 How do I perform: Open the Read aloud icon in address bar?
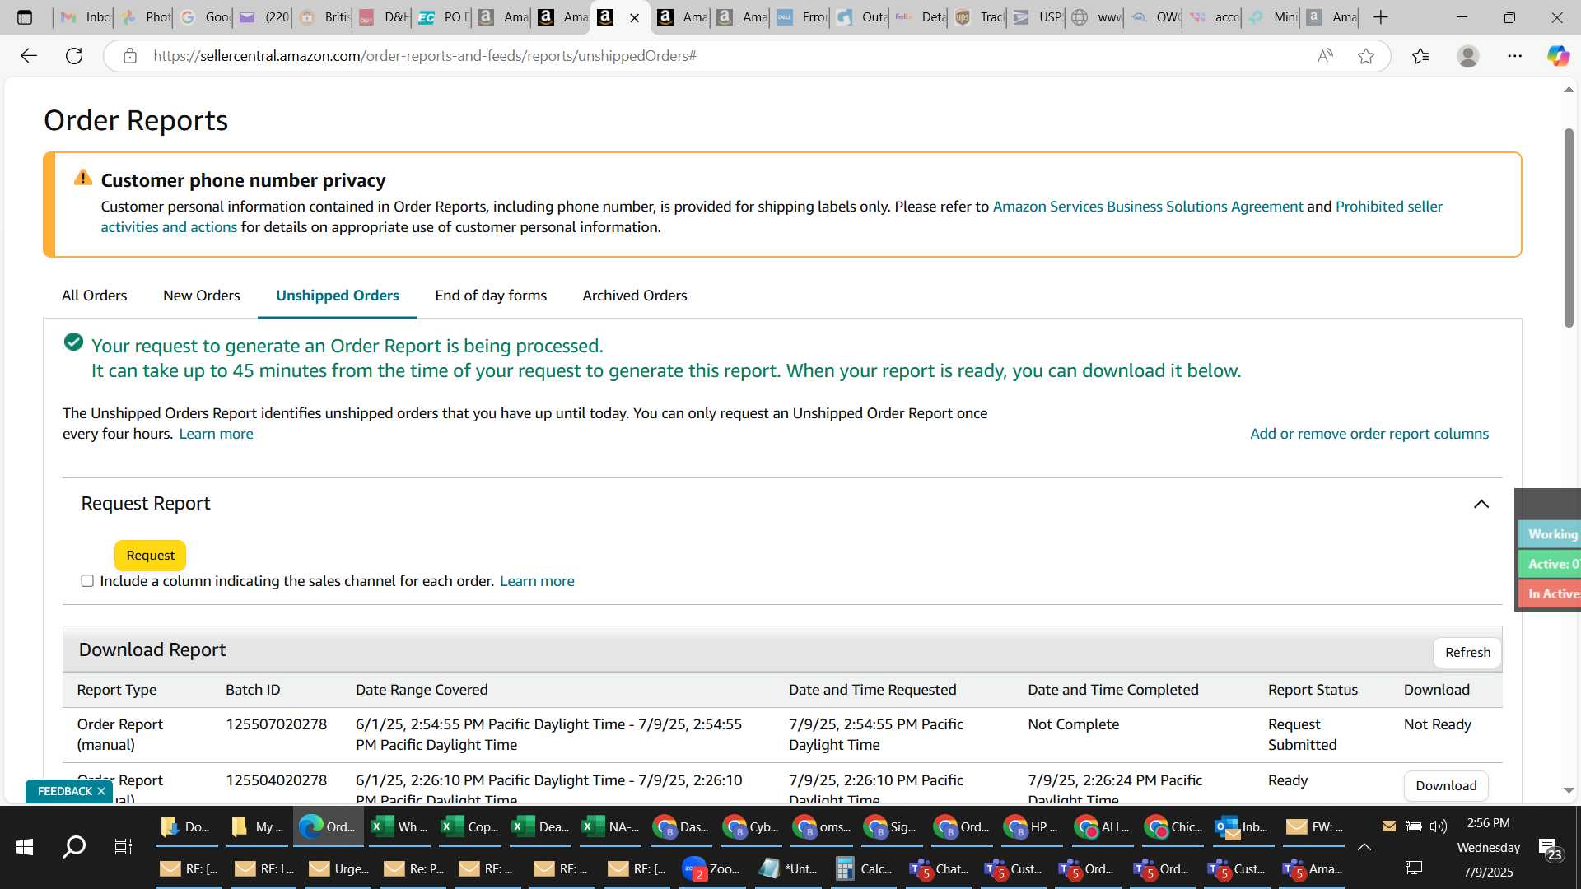[x=1325, y=56]
